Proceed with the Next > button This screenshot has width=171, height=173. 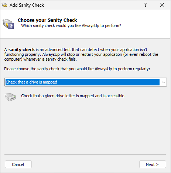(153, 164)
